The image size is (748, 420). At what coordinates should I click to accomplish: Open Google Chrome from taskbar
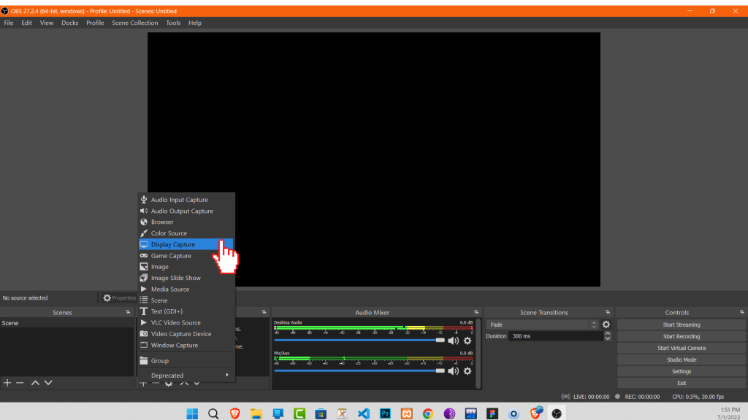click(428, 413)
